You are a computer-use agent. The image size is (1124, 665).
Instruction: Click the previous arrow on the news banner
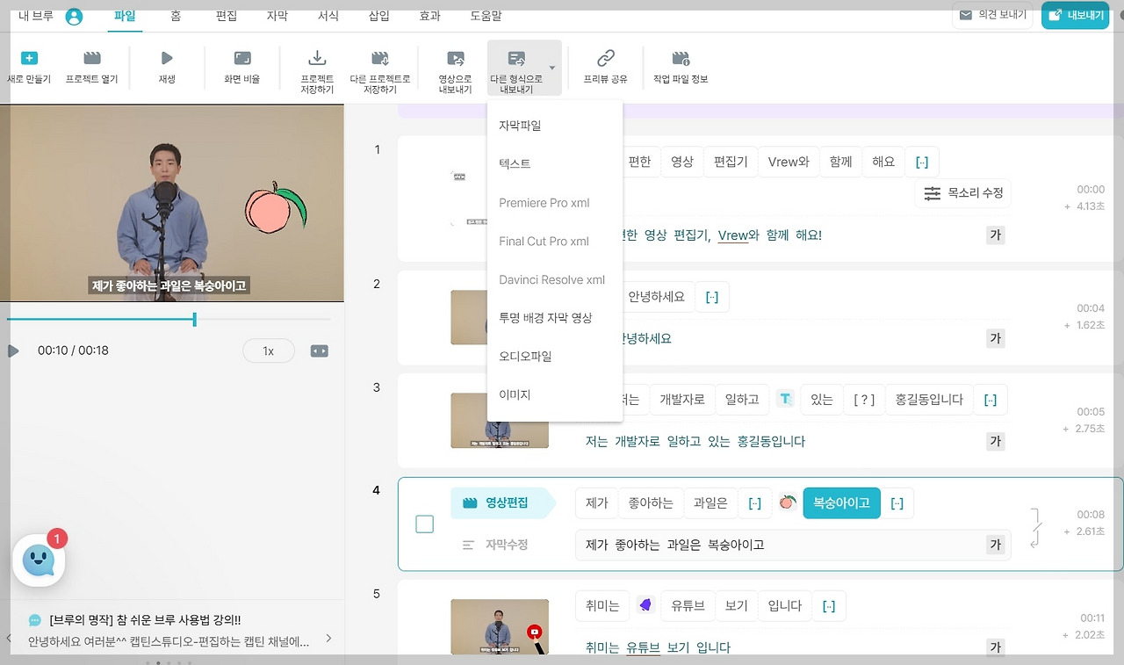coord(7,639)
